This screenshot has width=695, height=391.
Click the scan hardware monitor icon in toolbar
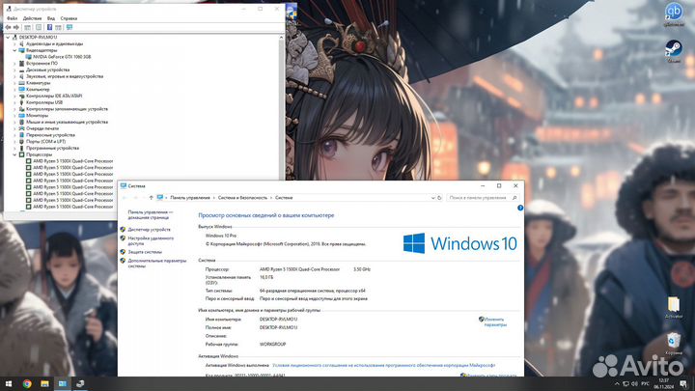pyautogui.click(x=69, y=27)
